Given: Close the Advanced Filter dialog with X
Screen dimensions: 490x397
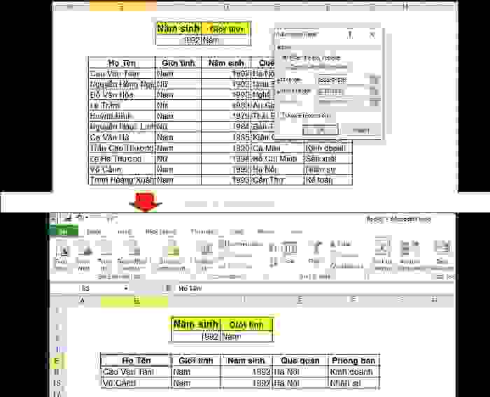Looking at the screenshot, I should tap(372, 35).
